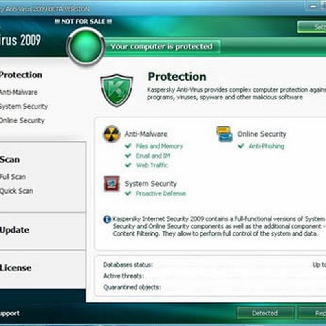The height and width of the screenshot is (326, 326).
Task: Click the Detected button at bottom
Action: coord(265,313)
